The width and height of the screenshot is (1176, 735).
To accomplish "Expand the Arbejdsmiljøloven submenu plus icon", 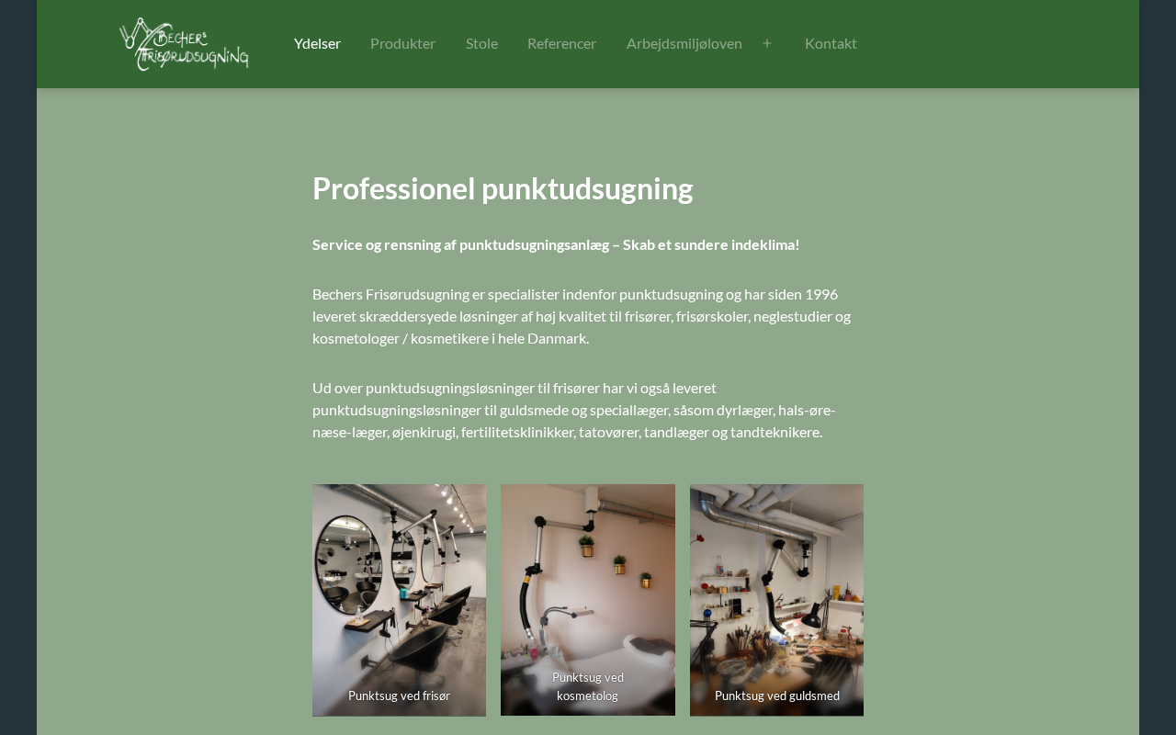I will tap(767, 43).
